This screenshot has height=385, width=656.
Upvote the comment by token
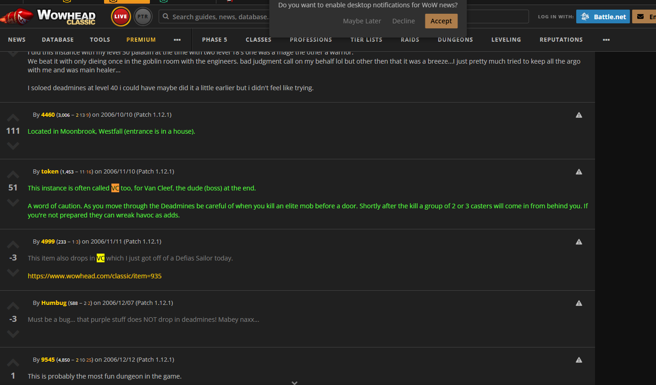pyautogui.click(x=13, y=174)
